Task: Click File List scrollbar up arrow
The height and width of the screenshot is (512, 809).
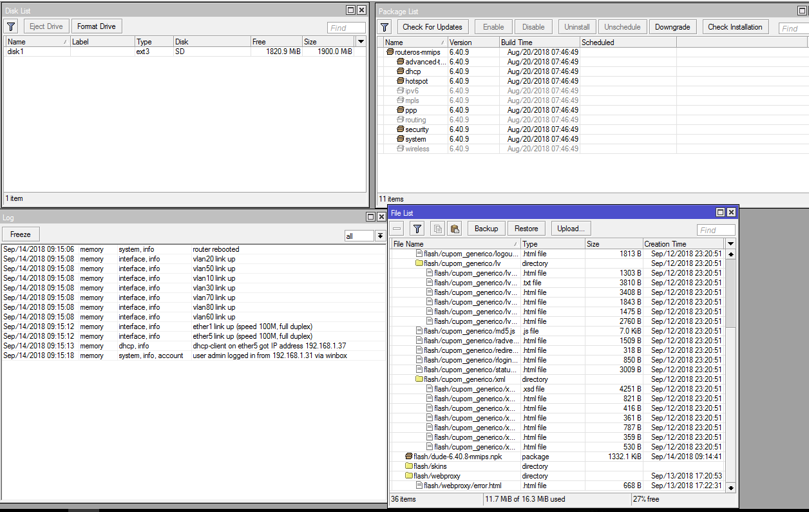Action: click(730, 254)
